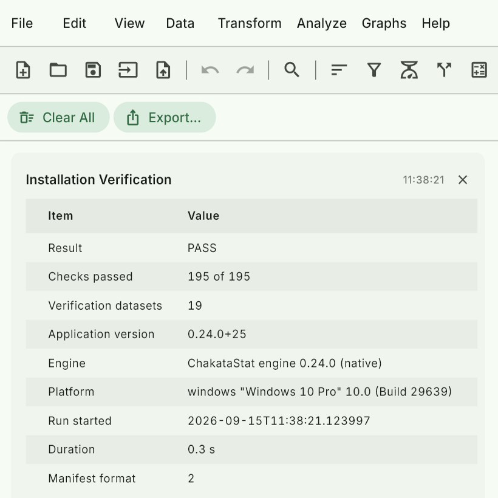The width and height of the screenshot is (498, 498).
Task: Click the Item column header
Action: 60,216
